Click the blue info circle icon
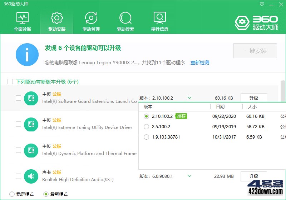The image size is (286, 200). point(27,54)
